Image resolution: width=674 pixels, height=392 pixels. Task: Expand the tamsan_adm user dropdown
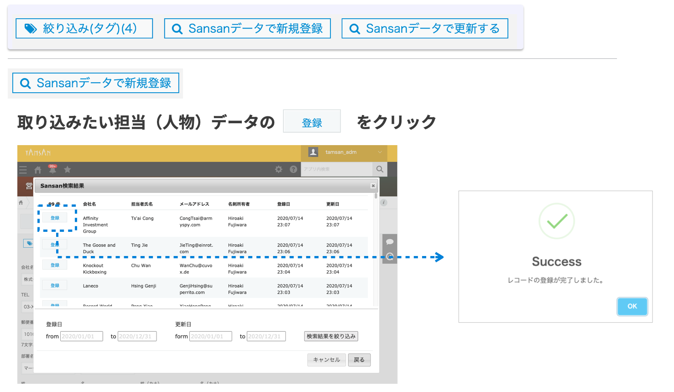[x=380, y=152]
